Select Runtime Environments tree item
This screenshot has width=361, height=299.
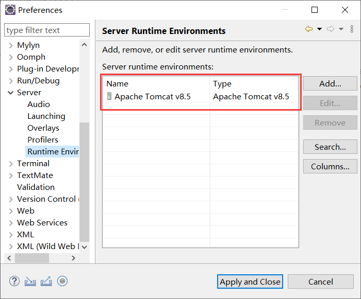[52, 152]
